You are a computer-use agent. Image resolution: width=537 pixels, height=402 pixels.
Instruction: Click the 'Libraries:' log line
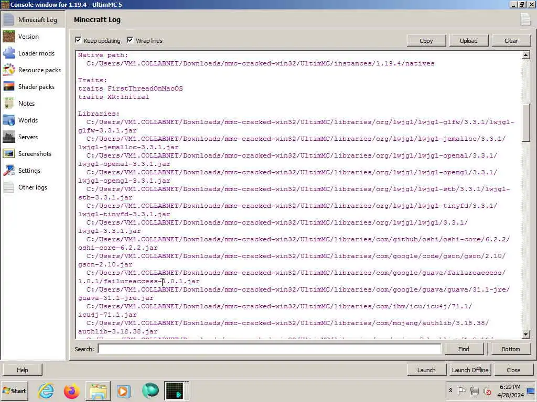99,114
